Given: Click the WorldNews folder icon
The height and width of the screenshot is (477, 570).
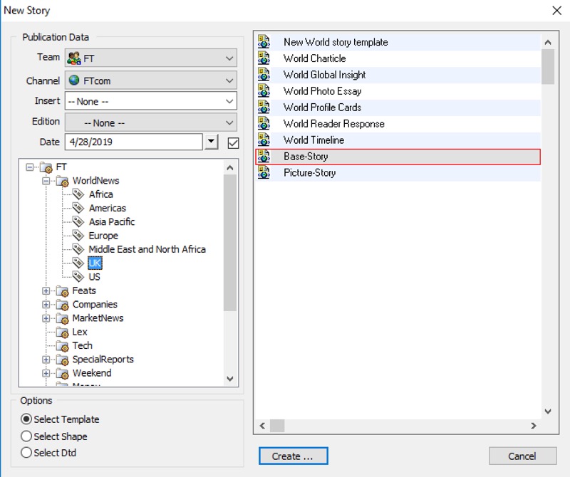Looking at the screenshot, I should [63, 181].
